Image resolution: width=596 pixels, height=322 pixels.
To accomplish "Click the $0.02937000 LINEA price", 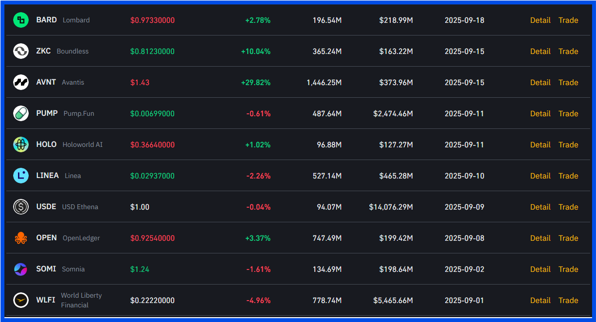I will 152,176.
